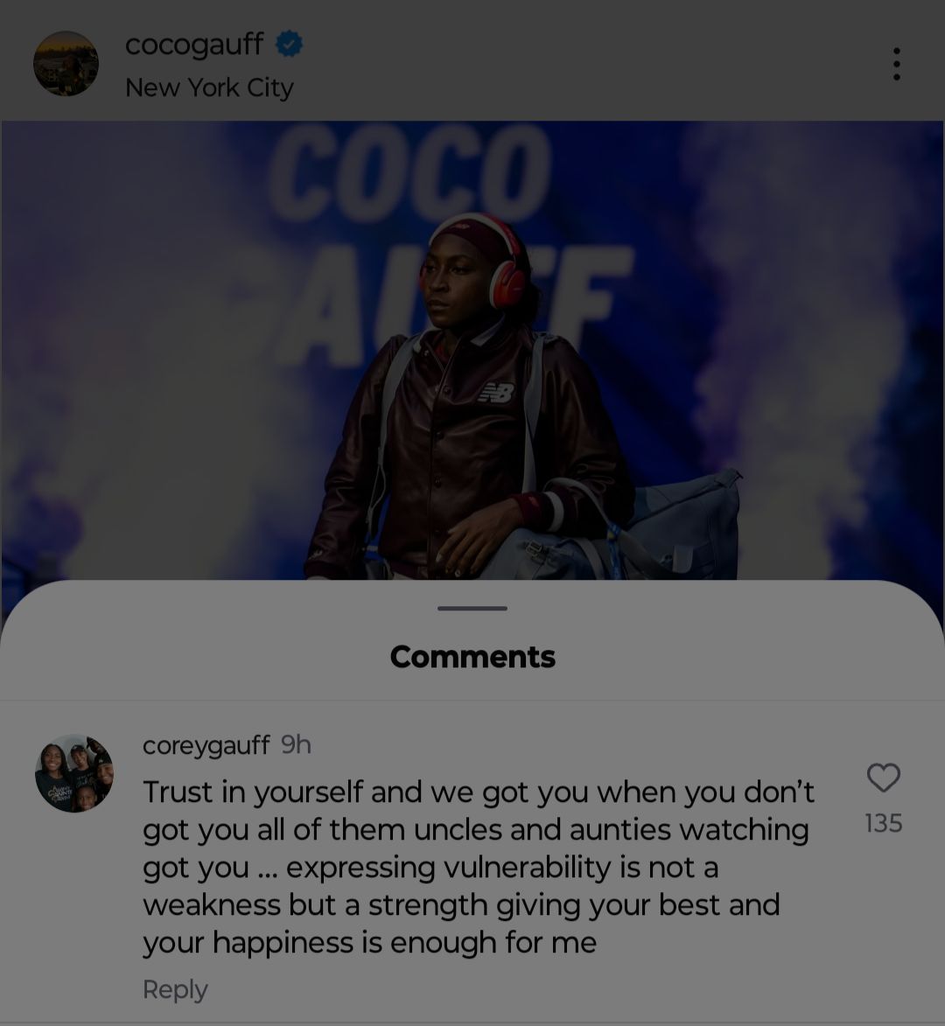Screen dimensions: 945x1026
Task: Select the comment text starting 'Trust in yourself'
Action: tap(479, 867)
